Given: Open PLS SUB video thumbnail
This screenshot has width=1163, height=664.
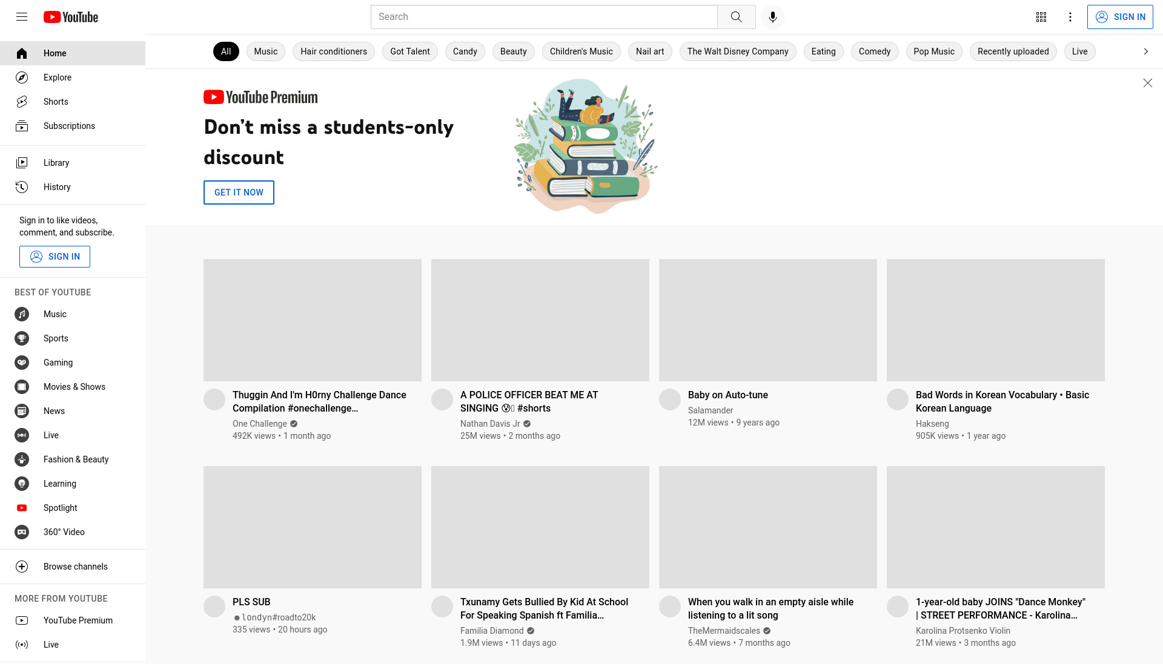Looking at the screenshot, I should click(313, 527).
